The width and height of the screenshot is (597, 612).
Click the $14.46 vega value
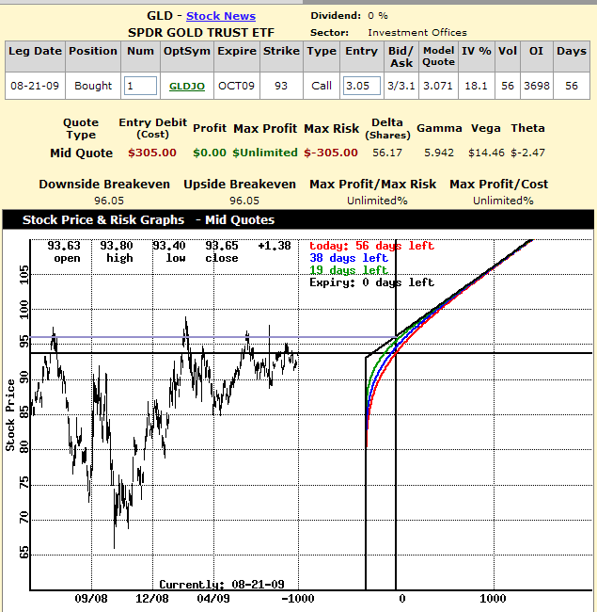[486, 153]
